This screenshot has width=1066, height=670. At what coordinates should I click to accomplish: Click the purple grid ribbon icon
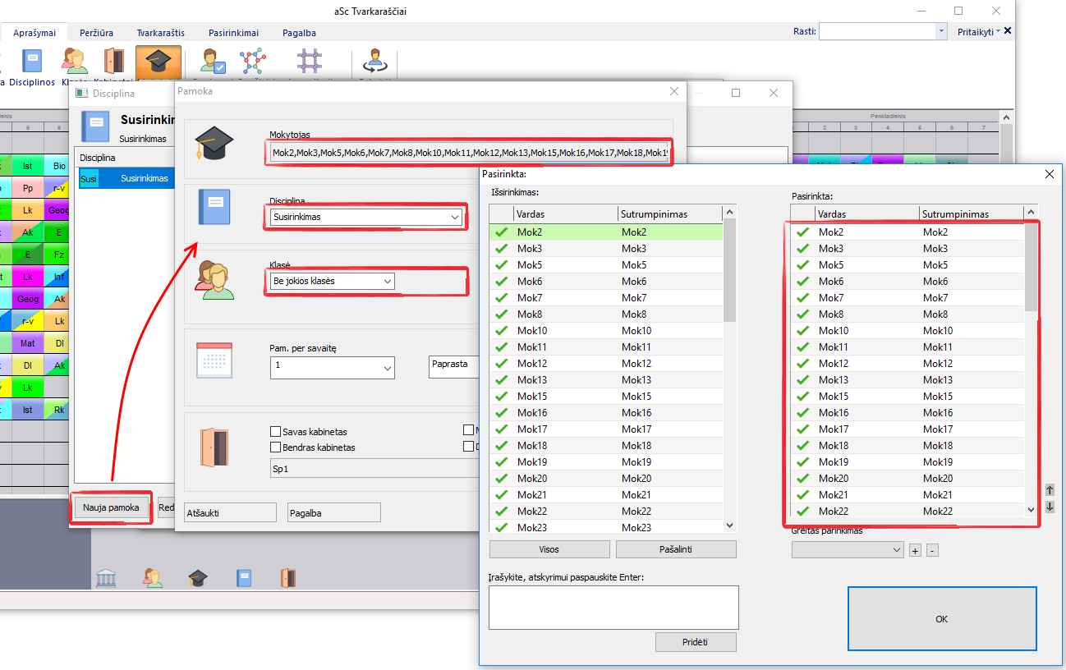[x=310, y=62]
